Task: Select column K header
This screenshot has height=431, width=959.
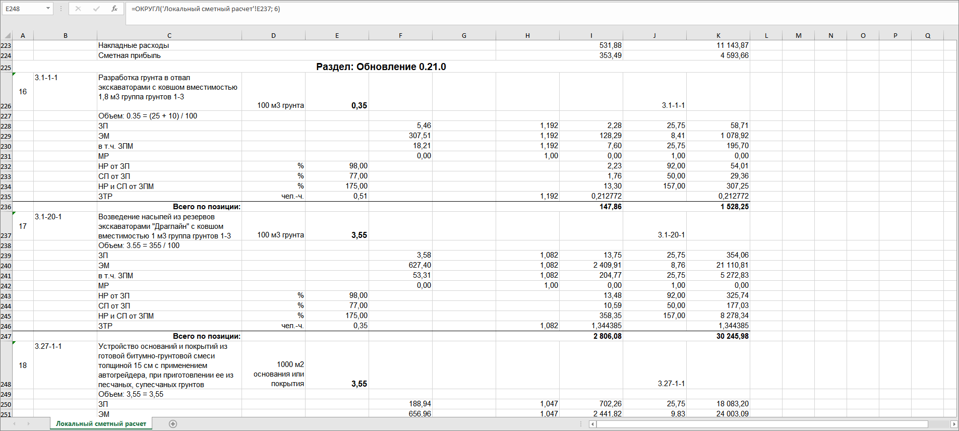Action: click(x=718, y=35)
